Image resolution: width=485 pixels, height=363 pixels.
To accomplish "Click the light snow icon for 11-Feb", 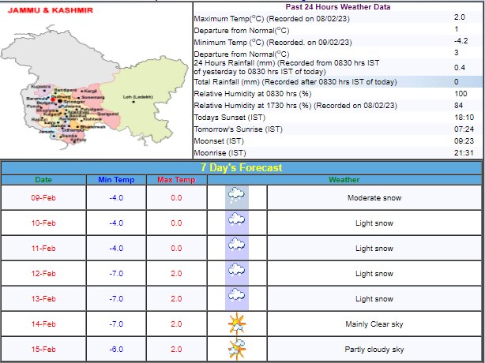I will pyautogui.click(x=237, y=246).
